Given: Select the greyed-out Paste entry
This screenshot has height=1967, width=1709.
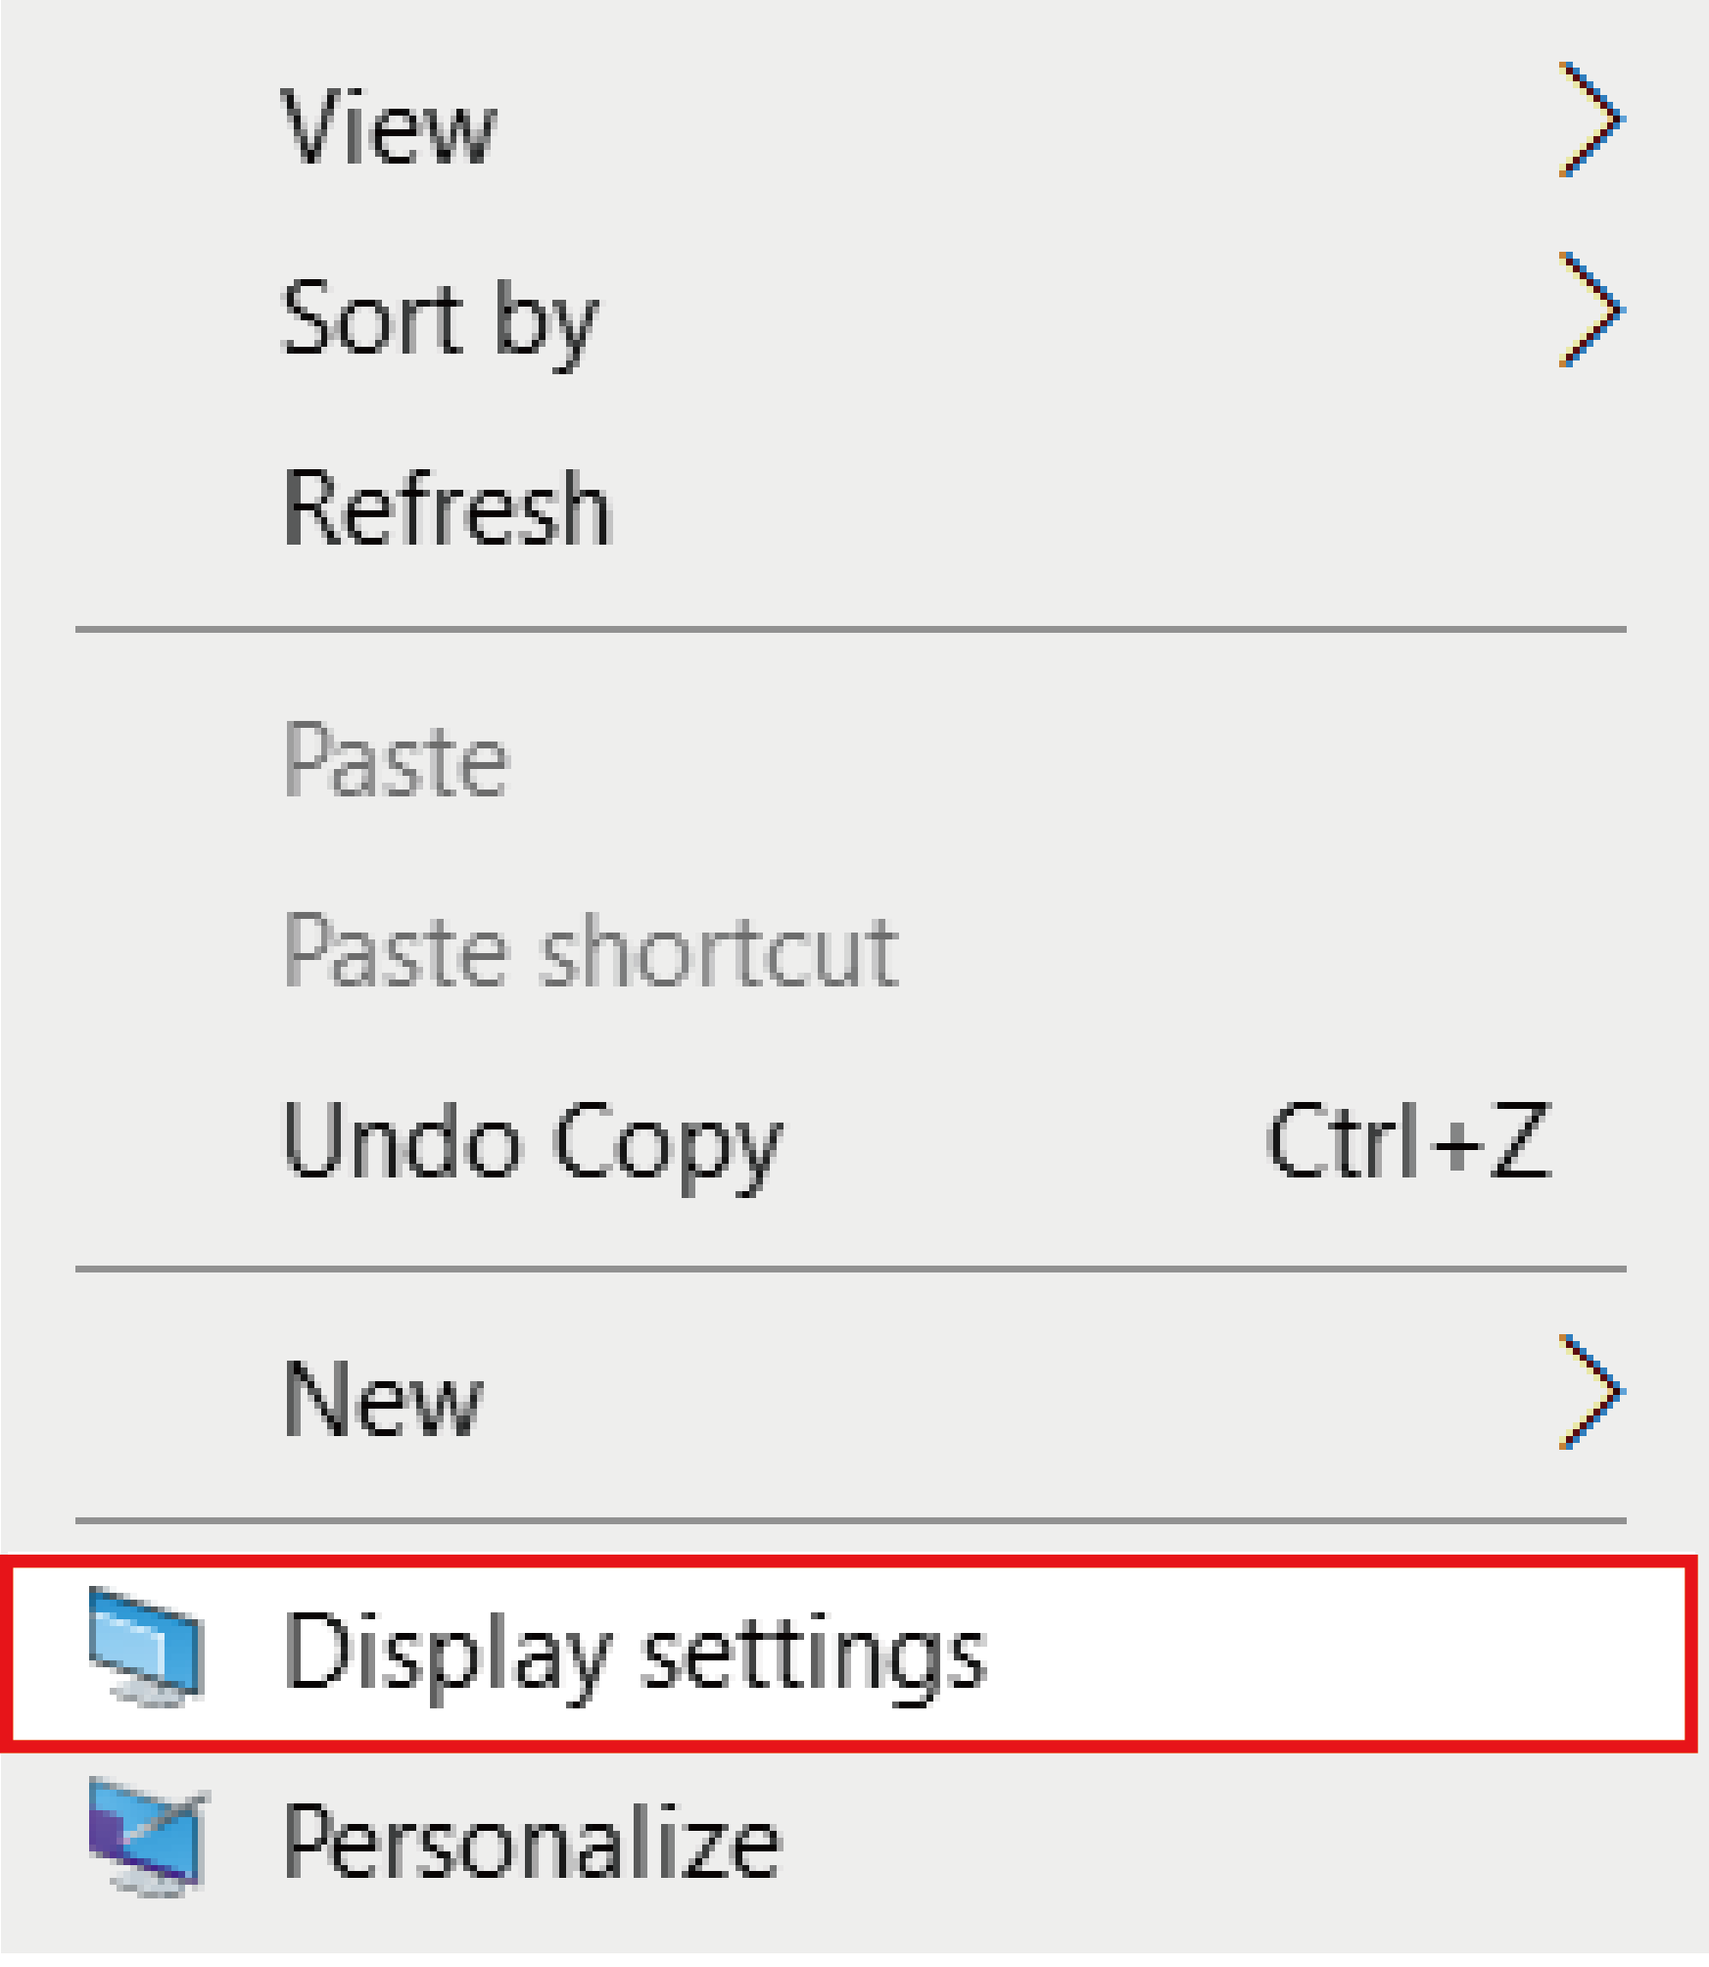Looking at the screenshot, I should tap(396, 761).
